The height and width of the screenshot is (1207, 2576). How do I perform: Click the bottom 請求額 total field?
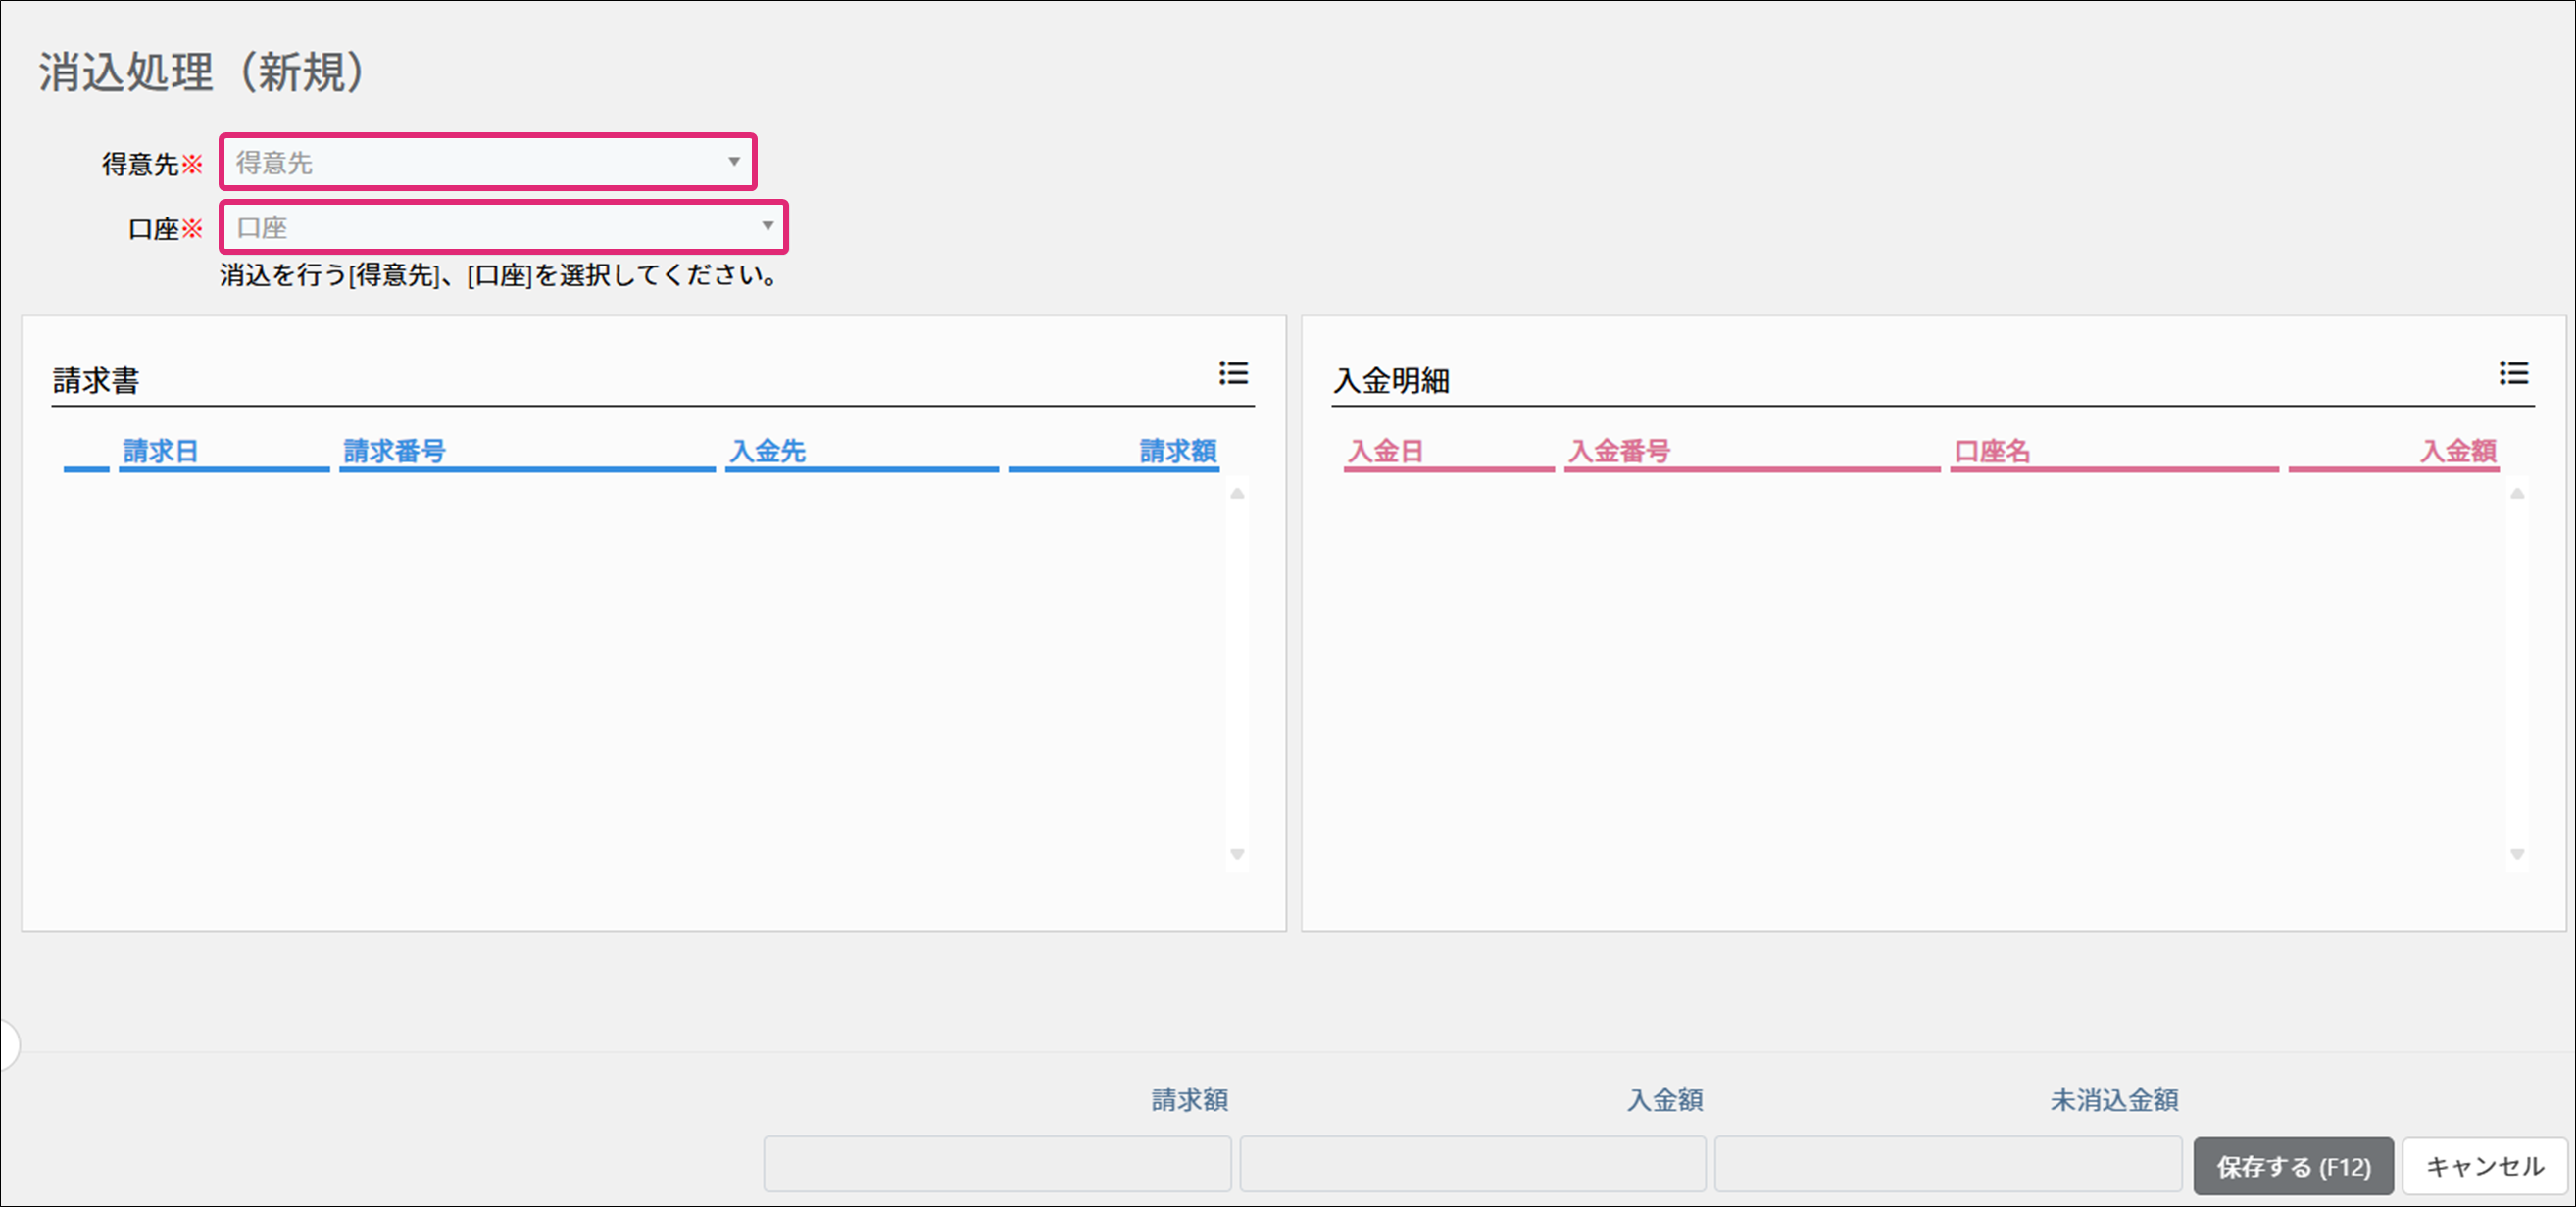pyautogui.click(x=997, y=1164)
